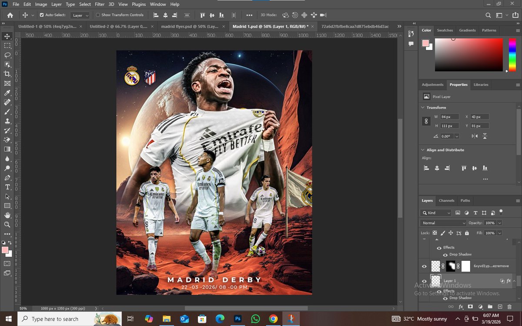Open the Filter menu

click(x=100, y=4)
